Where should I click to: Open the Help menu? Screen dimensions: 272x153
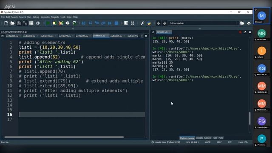(75, 17)
